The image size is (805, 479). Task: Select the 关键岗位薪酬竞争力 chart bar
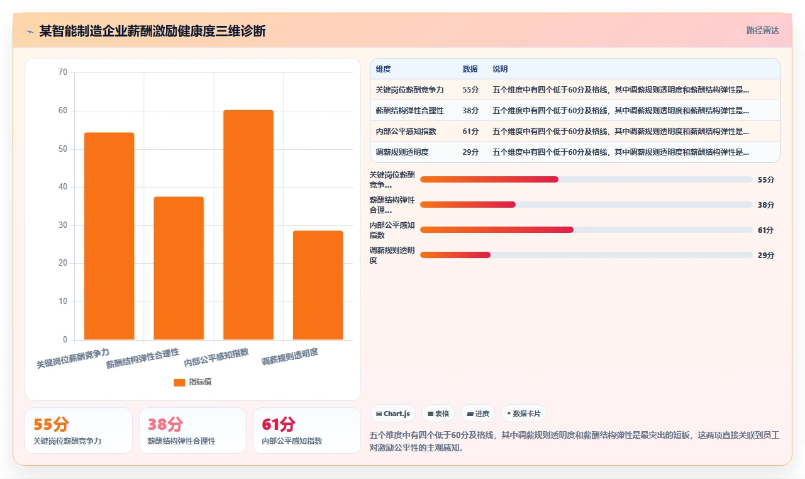click(x=109, y=236)
